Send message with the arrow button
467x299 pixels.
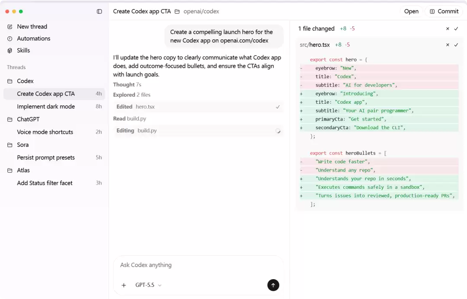tap(273, 285)
